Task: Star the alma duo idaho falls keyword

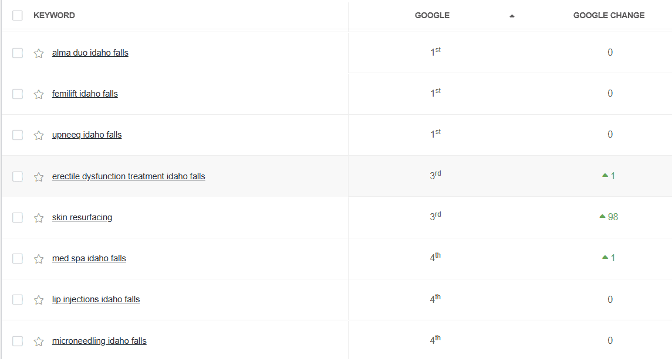Action: (x=39, y=53)
